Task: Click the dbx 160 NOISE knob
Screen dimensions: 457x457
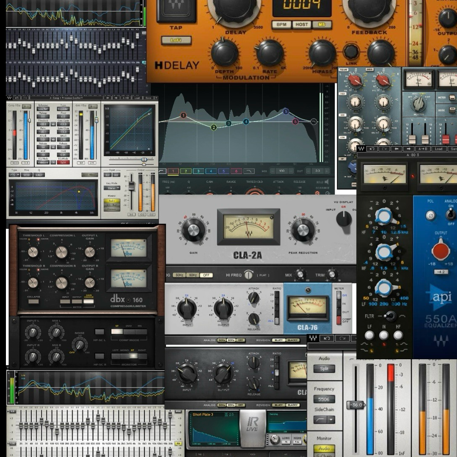Action: point(79,345)
